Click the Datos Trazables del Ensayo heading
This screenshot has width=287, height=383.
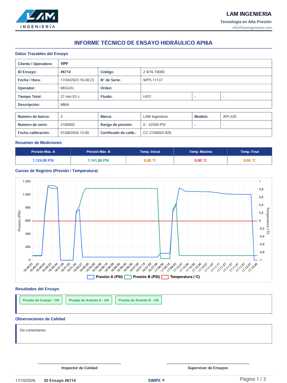tap(42, 54)
